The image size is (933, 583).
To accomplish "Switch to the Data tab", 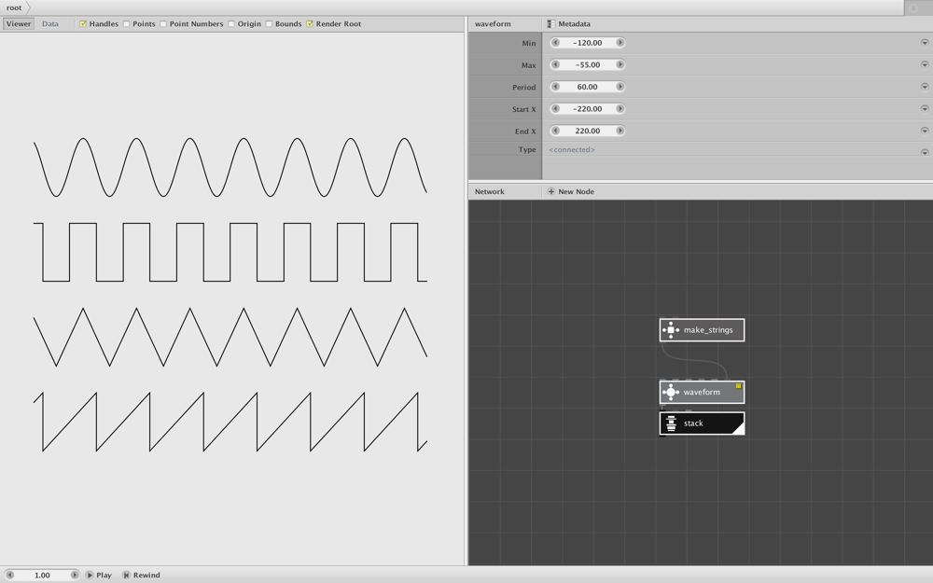I will 50,24.
